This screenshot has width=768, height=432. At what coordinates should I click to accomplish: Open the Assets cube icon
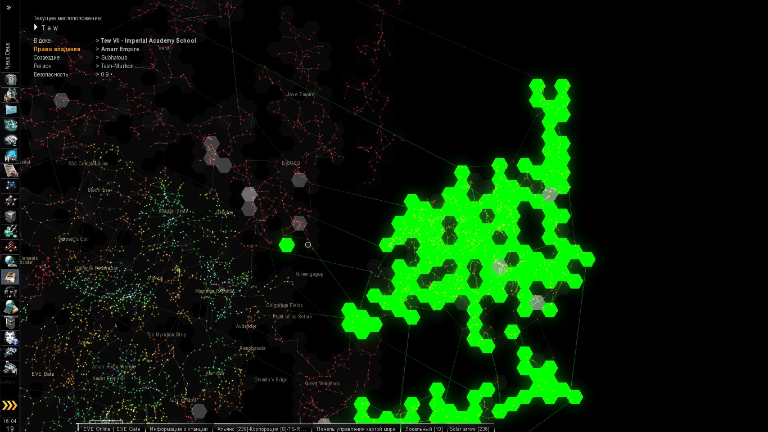(x=11, y=216)
